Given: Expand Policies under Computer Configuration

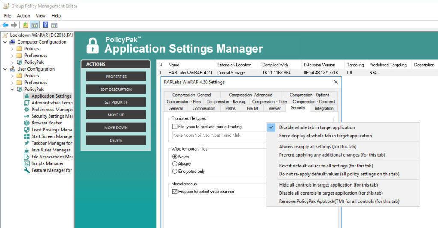Looking at the screenshot, I should click(12, 49).
